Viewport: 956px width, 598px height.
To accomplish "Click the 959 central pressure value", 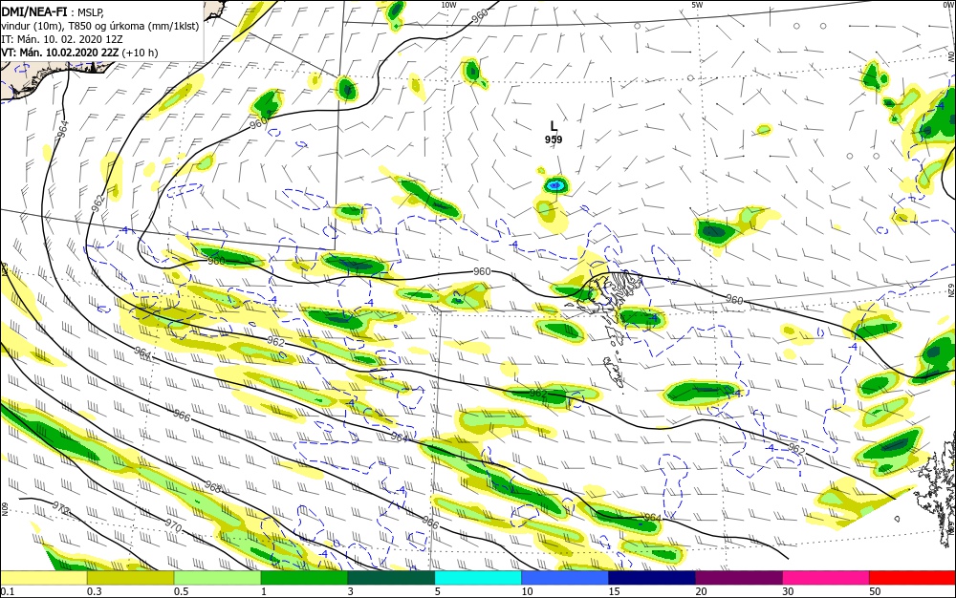I will (554, 139).
